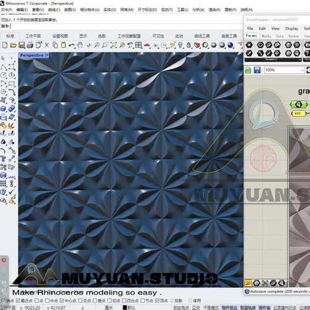Toggle the 四分点 osnap checkbox
This screenshot has width=310, height=310.
(x=125, y=301)
